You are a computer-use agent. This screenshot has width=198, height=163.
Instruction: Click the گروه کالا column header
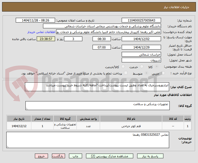tap(65, 119)
